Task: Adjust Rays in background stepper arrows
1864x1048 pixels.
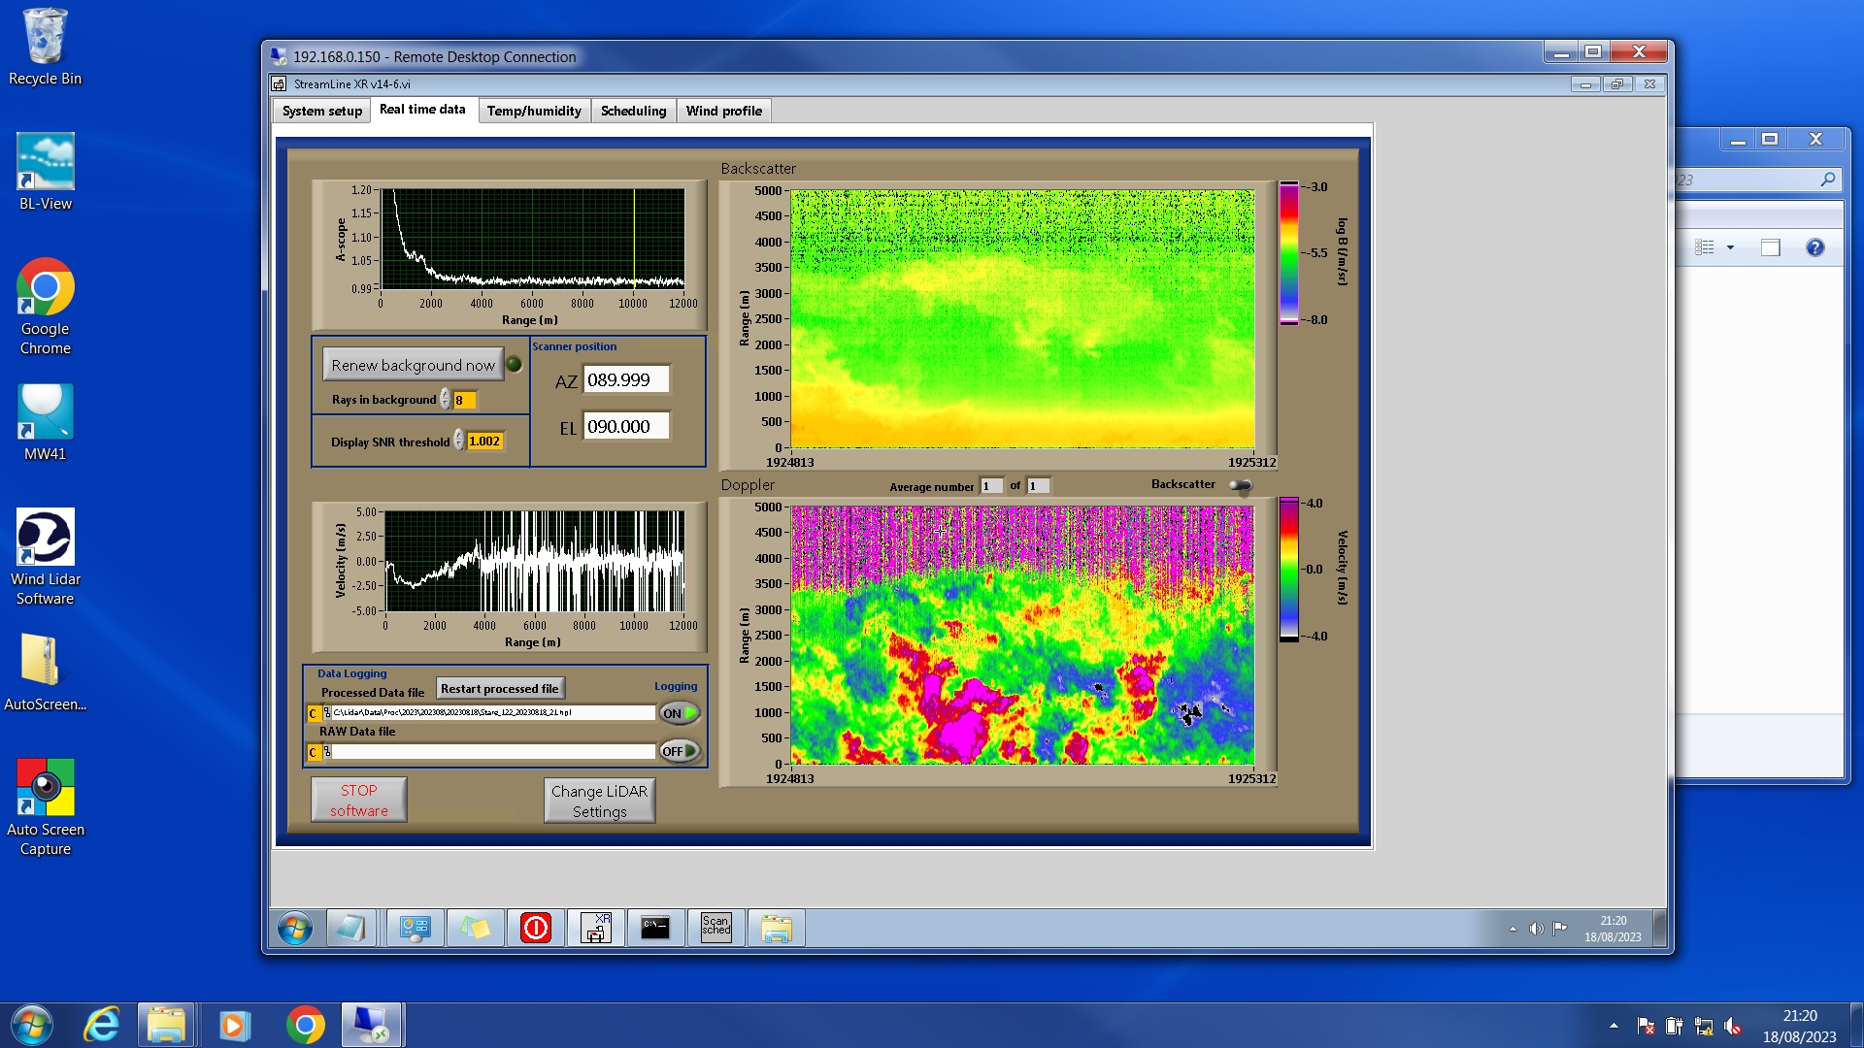Action: point(446,400)
